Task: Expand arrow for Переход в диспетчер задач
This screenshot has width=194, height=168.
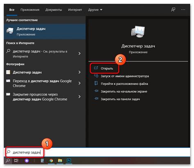Action: click(79, 83)
